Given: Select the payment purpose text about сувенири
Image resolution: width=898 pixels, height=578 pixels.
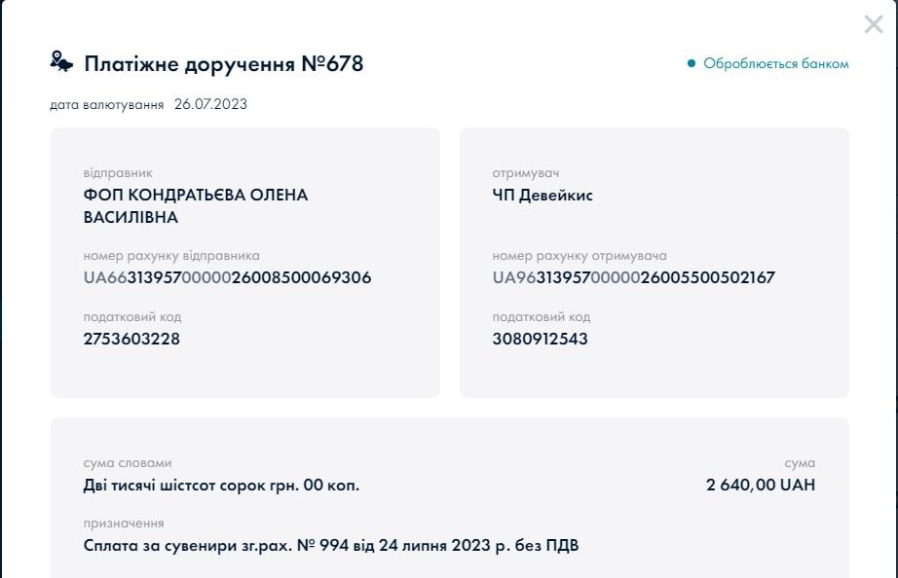Looking at the screenshot, I should click(331, 545).
